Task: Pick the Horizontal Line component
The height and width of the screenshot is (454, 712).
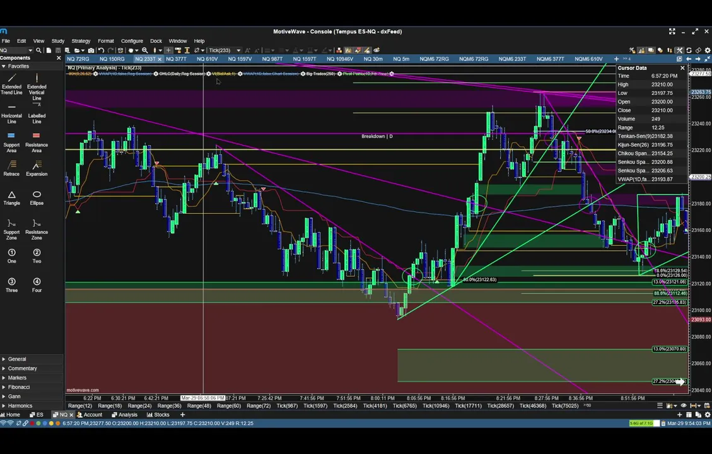Action: click(12, 114)
